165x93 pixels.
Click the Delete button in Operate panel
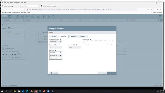click(x=18, y=57)
